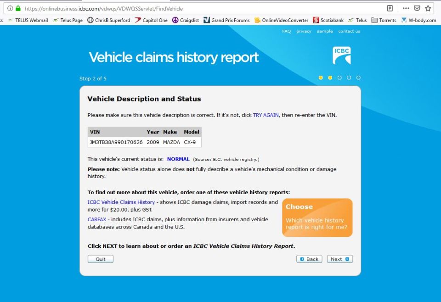Expand the Torrents bookmarks folder
441x302 pixels.
pos(384,20)
